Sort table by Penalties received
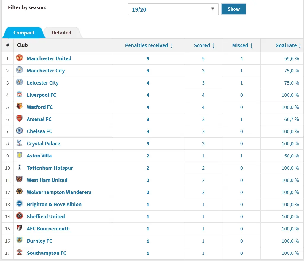The image size is (304, 261). tap(149, 45)
